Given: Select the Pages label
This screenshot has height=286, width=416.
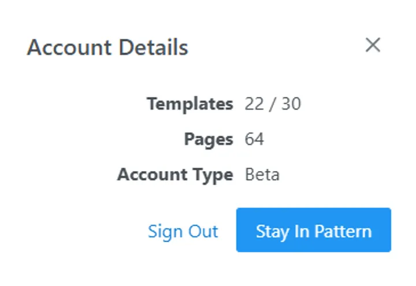Looking at the screenshot, I should point(209,139).
